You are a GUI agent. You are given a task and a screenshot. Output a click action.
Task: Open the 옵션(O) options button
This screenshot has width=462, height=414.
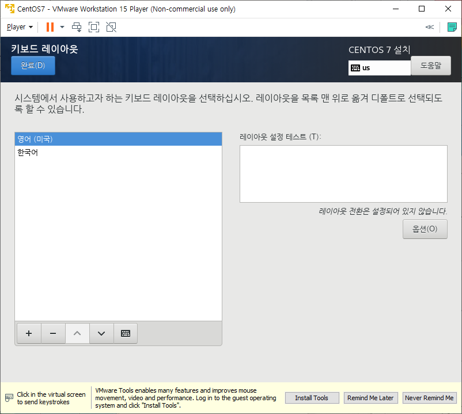(425, 229)
